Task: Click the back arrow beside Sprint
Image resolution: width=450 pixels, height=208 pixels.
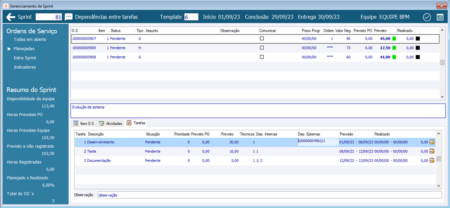Action: tap(10, 17)
